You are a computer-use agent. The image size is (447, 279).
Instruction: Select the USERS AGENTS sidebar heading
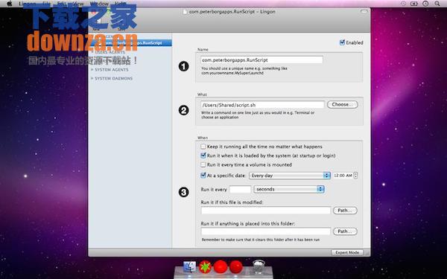[110, 52]
